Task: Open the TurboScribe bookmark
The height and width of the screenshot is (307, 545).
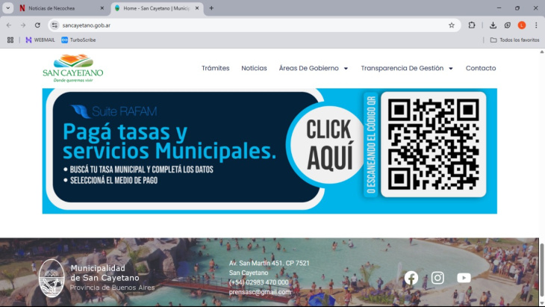Action: [78, 40]
